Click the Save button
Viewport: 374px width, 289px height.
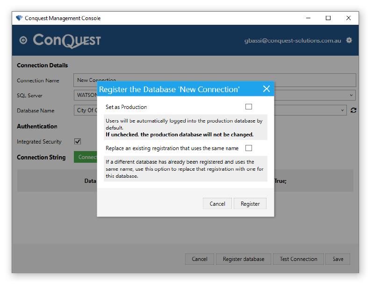tap(338, 259)
